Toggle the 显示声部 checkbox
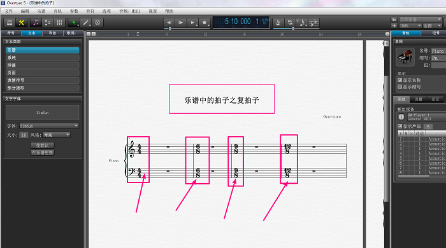This screenshot has width=446, height=248. coord(399,126)
